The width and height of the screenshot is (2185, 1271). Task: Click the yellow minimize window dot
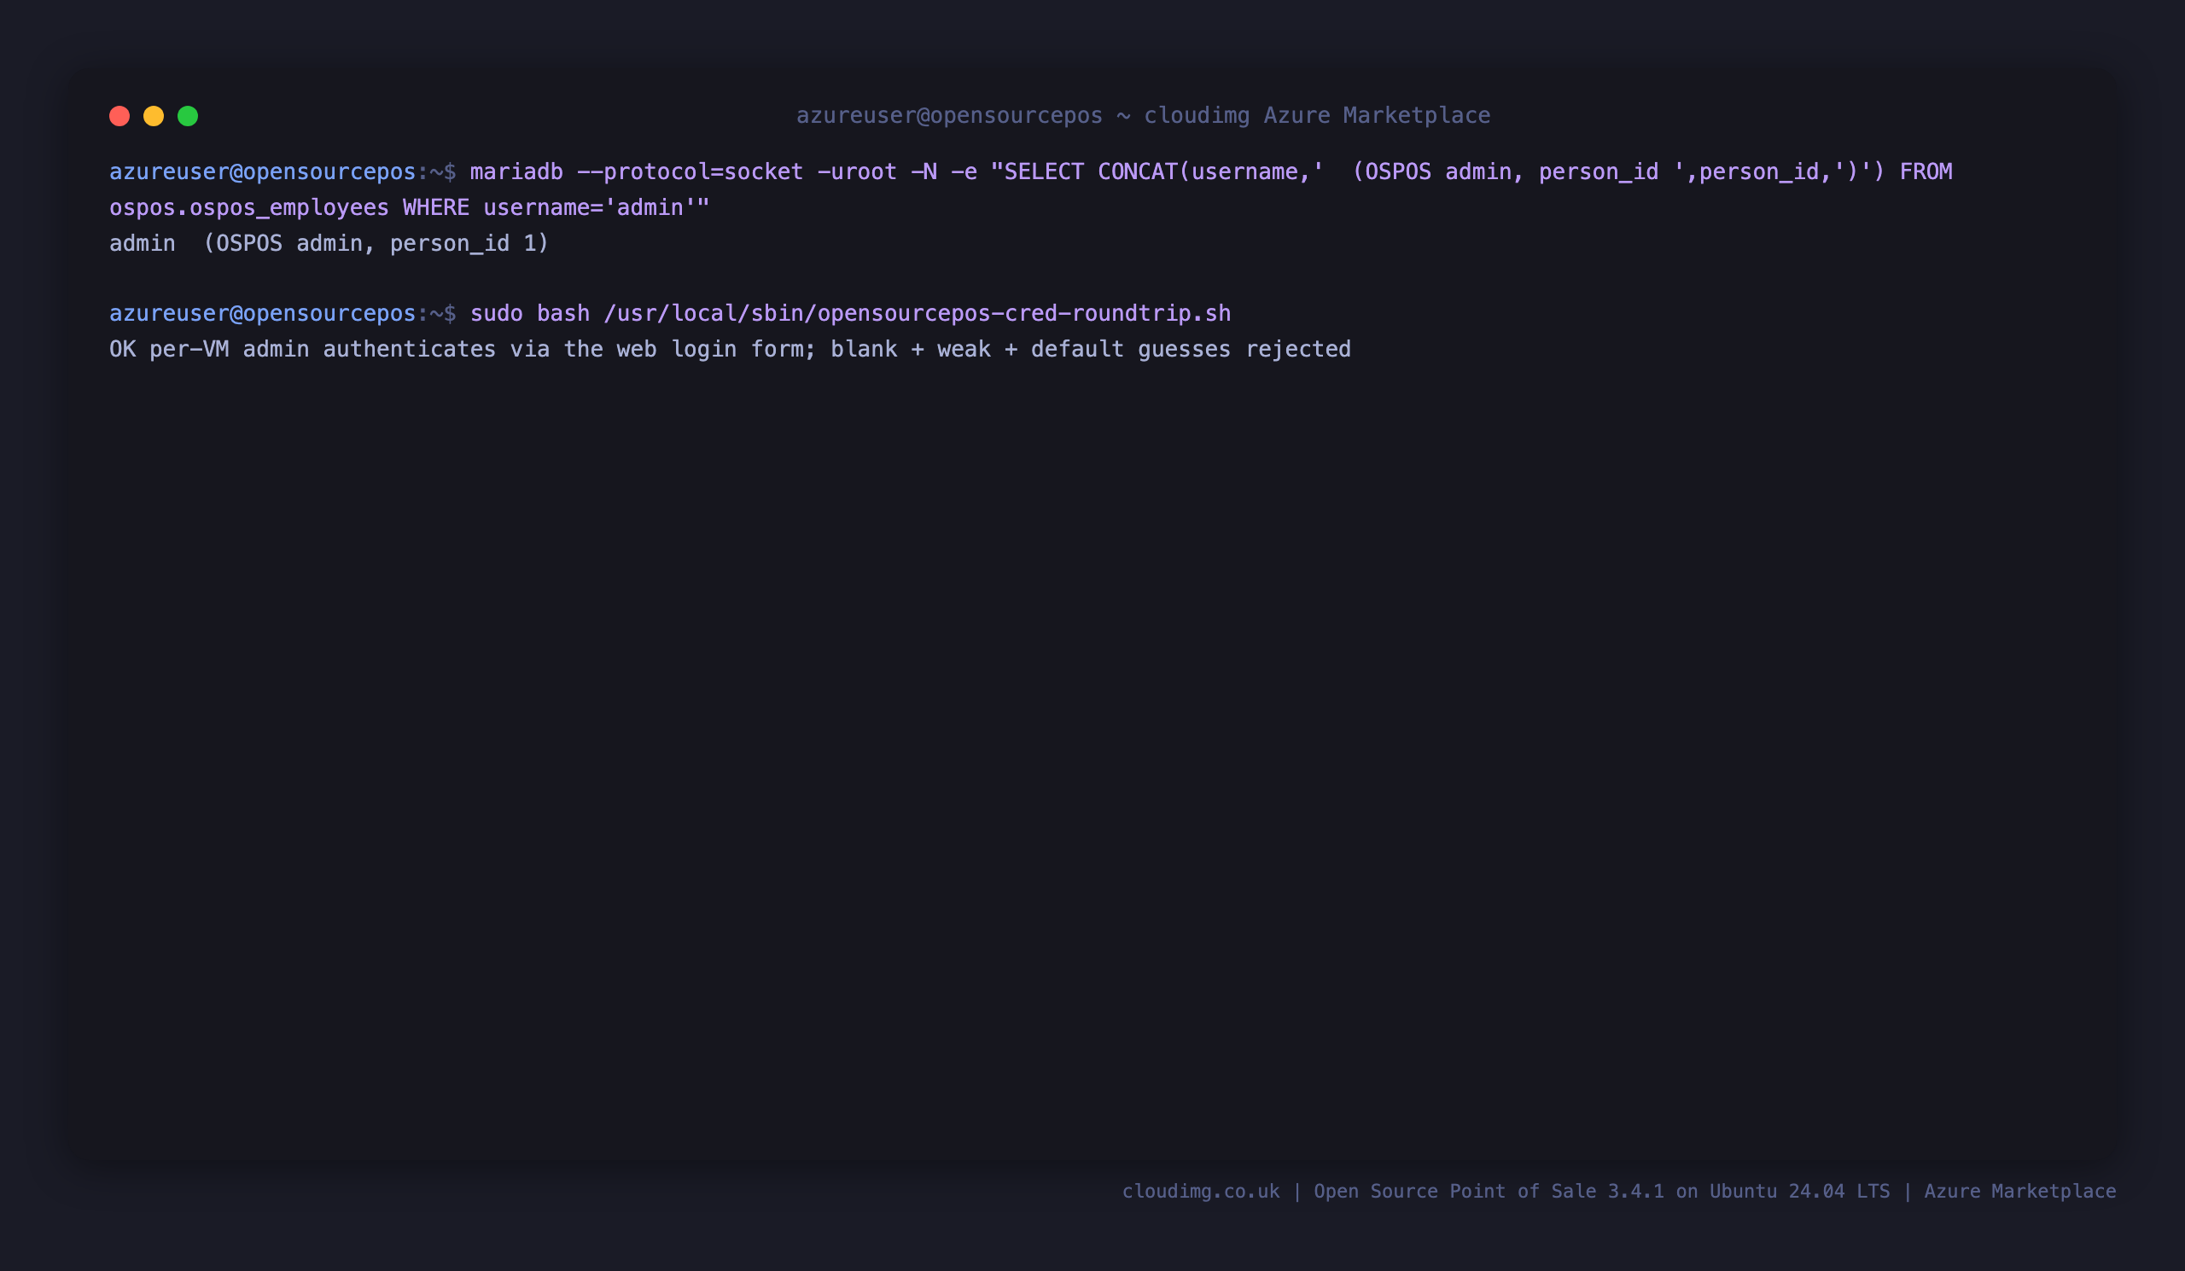[x=154, y=116]
